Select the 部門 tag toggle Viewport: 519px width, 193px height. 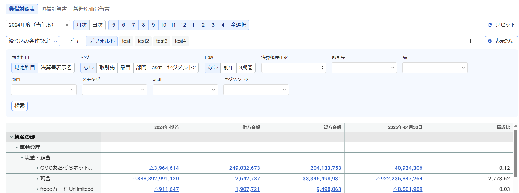(x=141, y=68)
